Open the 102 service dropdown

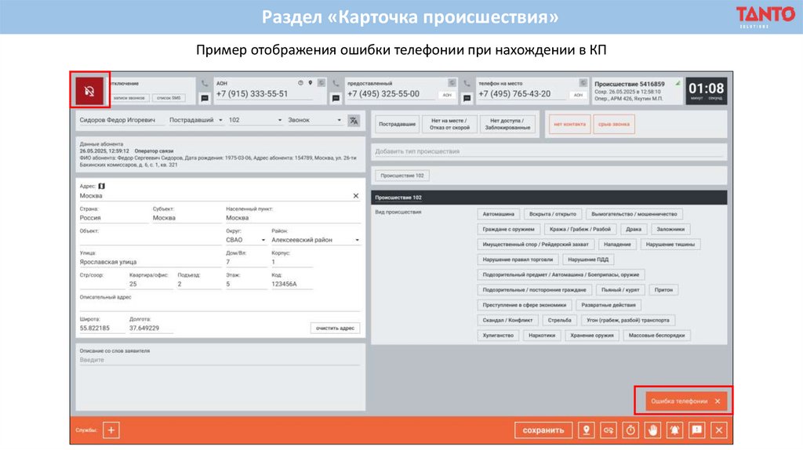pyautogui.click(x=255, y=120)
